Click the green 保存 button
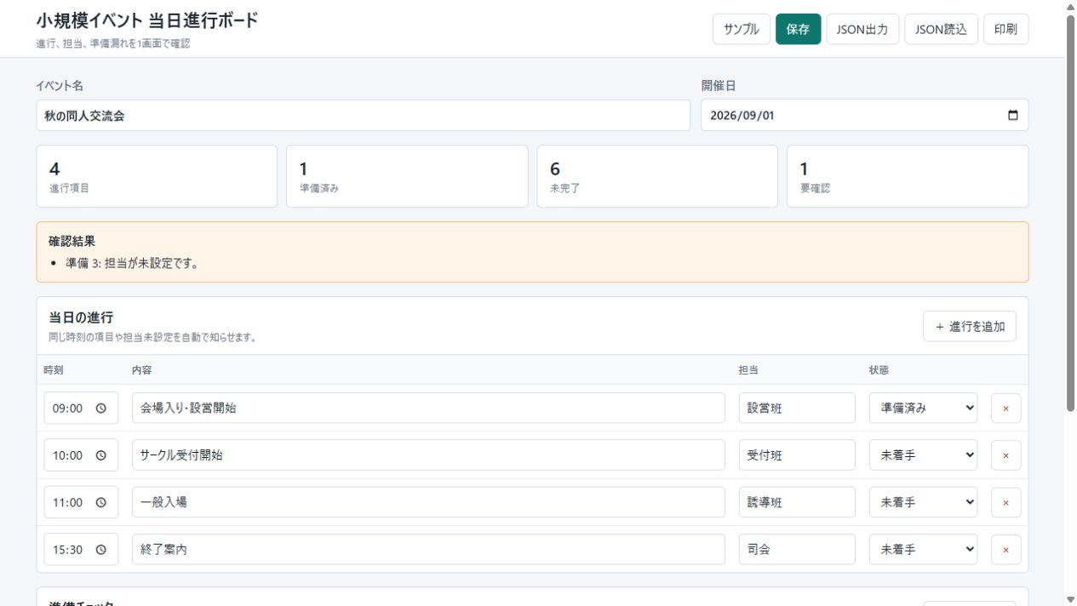The image size is (1077, 606). (x=798, y=29)
